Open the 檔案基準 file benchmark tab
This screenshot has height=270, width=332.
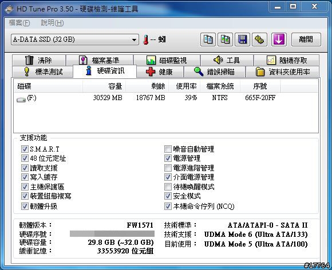(100, 60)
